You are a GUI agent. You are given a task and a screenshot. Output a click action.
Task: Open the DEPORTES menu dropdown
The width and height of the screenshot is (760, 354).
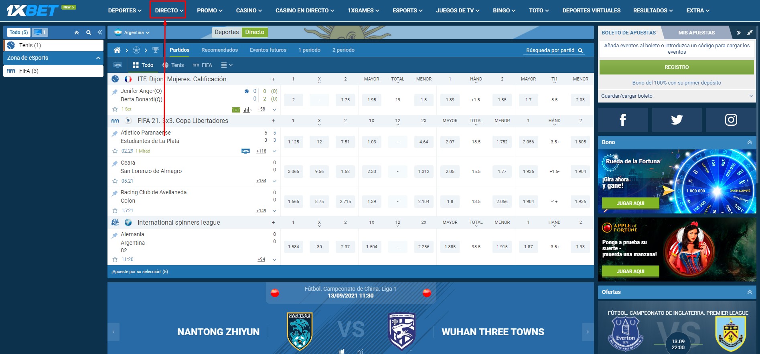pos(125,10)
